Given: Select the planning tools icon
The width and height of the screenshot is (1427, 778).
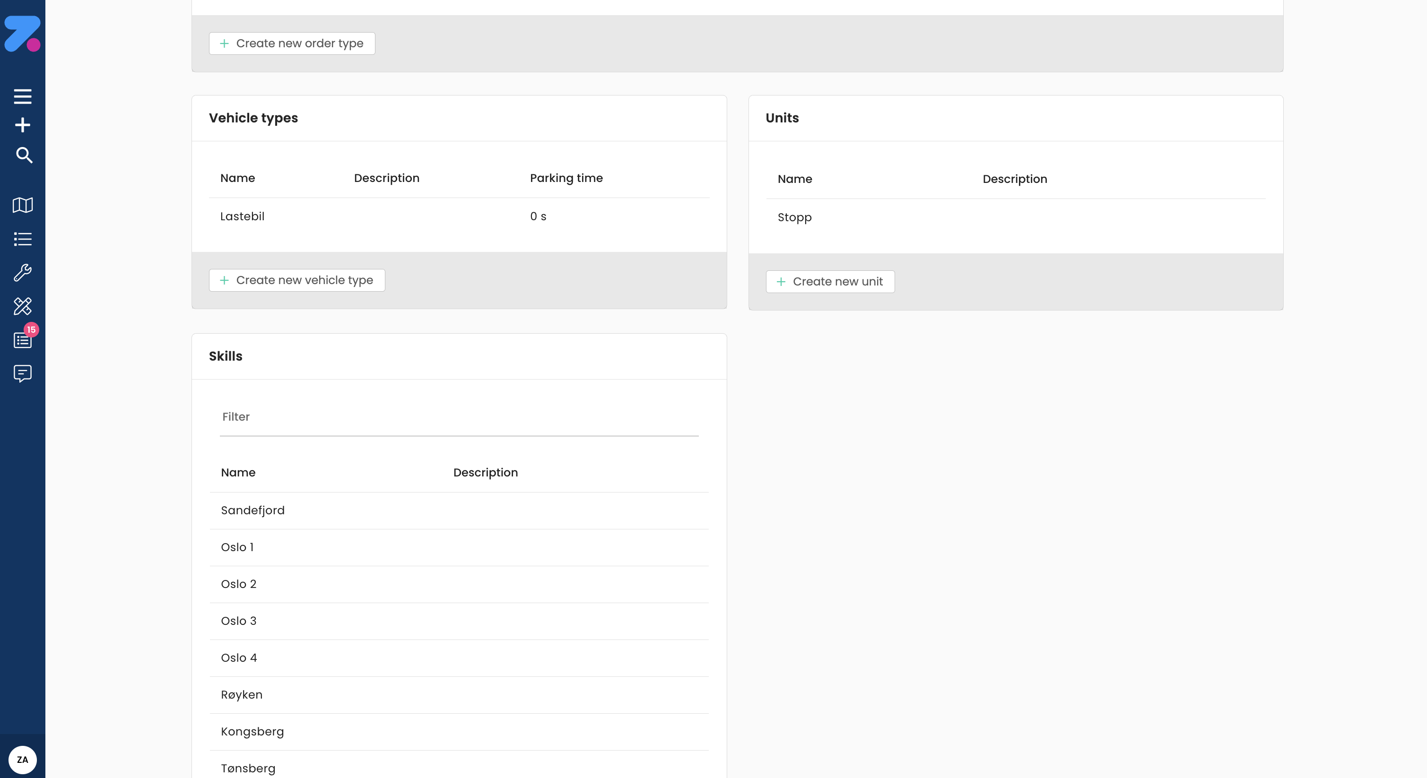Looking at the screenshot, I should (22, 306).
